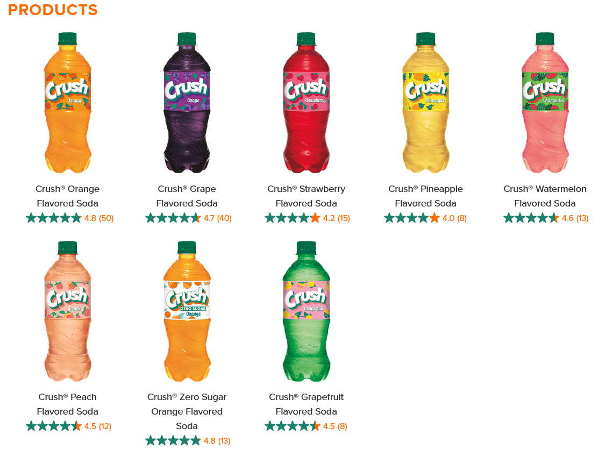View the Crush Peach bottle image
The image size is (613, 456).
(x=68, y=311)
